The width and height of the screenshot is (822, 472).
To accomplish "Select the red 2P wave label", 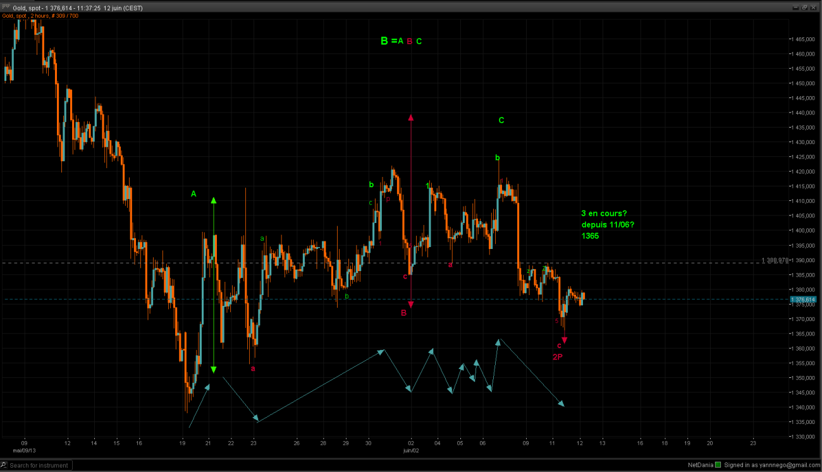I will click(558, 357).
